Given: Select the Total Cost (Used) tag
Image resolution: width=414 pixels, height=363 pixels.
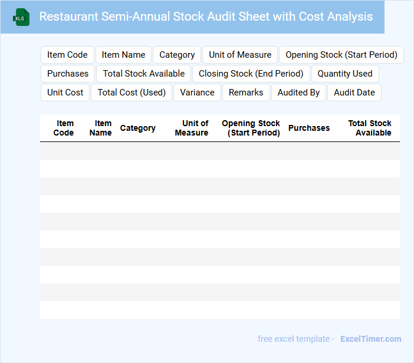Looking at the screenshot, I should point(132,93).
